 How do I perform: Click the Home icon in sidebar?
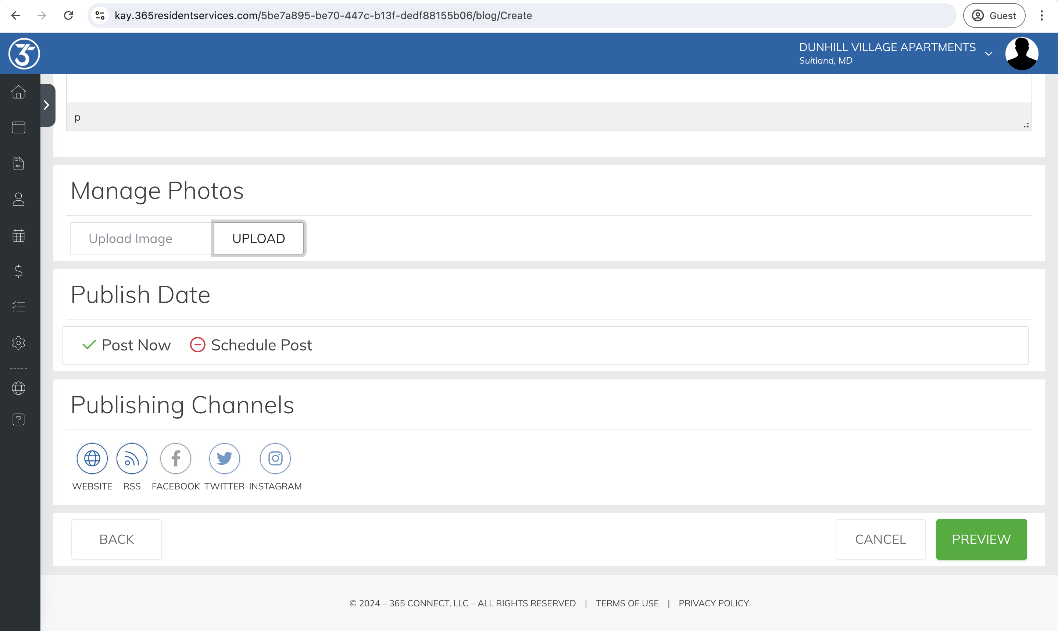pos(18,92)
